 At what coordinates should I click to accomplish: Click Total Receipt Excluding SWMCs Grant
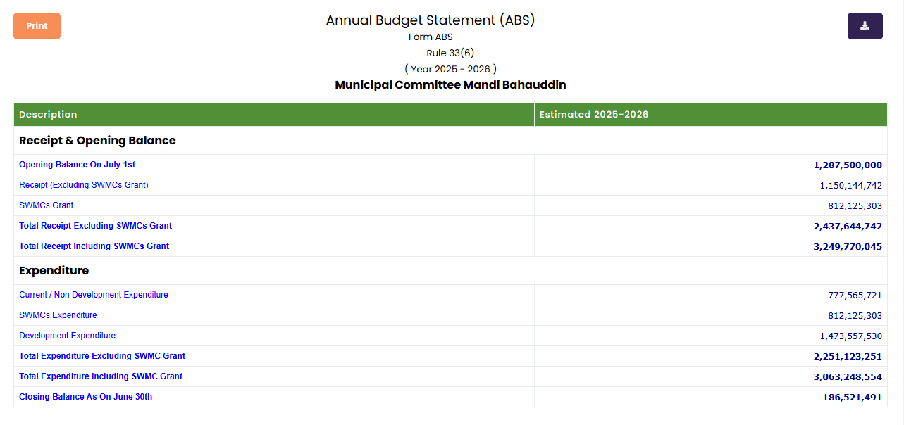tap(95, 226)
